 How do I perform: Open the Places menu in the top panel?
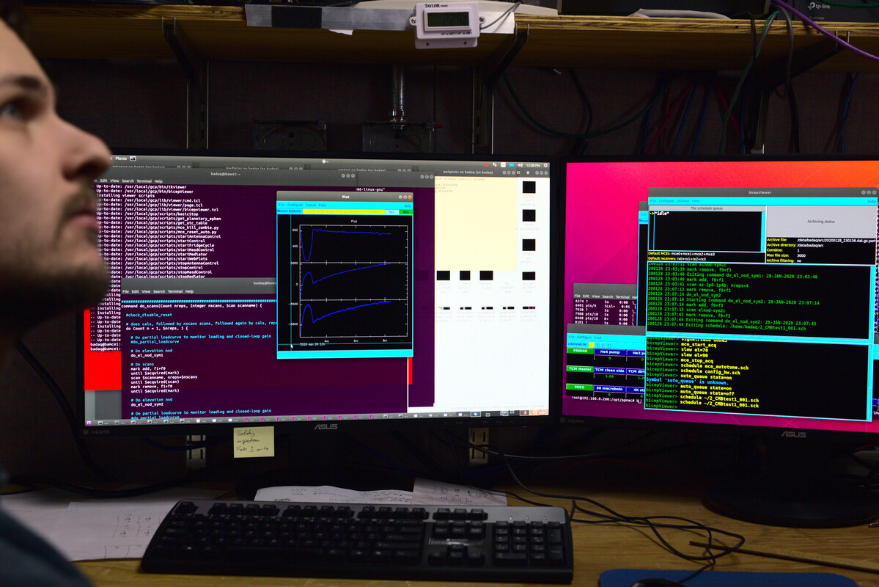coord(120,158)
